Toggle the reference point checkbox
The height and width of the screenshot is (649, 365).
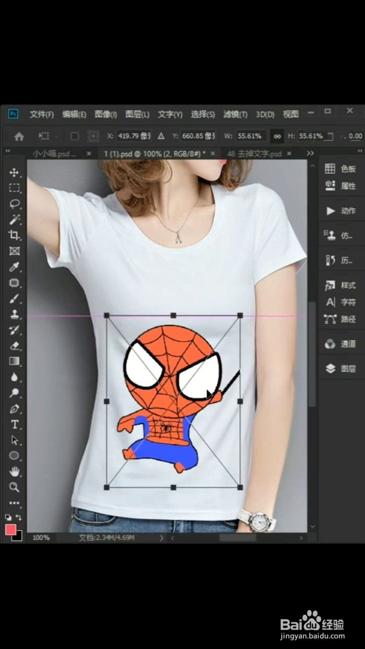[75, 136]
